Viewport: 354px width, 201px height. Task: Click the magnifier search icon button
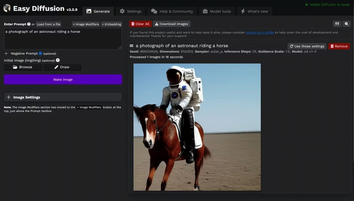(346, 24)
